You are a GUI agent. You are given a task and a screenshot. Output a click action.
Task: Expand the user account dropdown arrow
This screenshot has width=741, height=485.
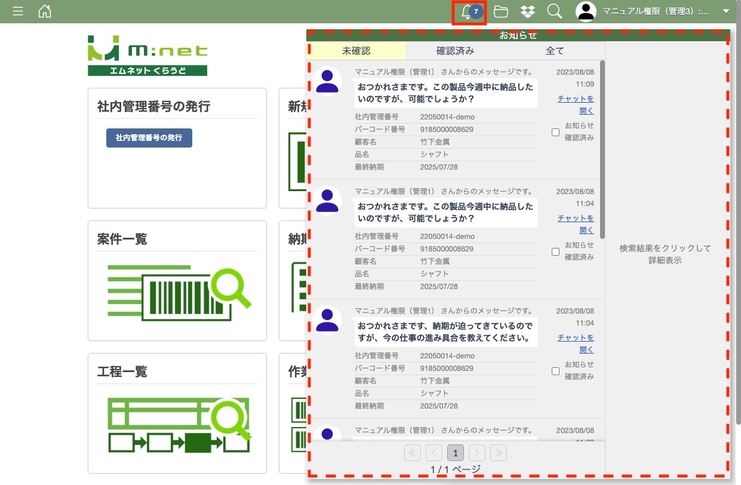(x=725, y=11)
